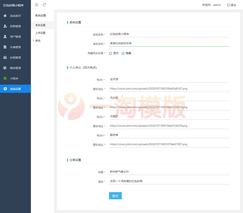Select 权限管理 in the sidebar
Image resolution: width=243 pixels, height=213 pixels.
coord(15,26)
